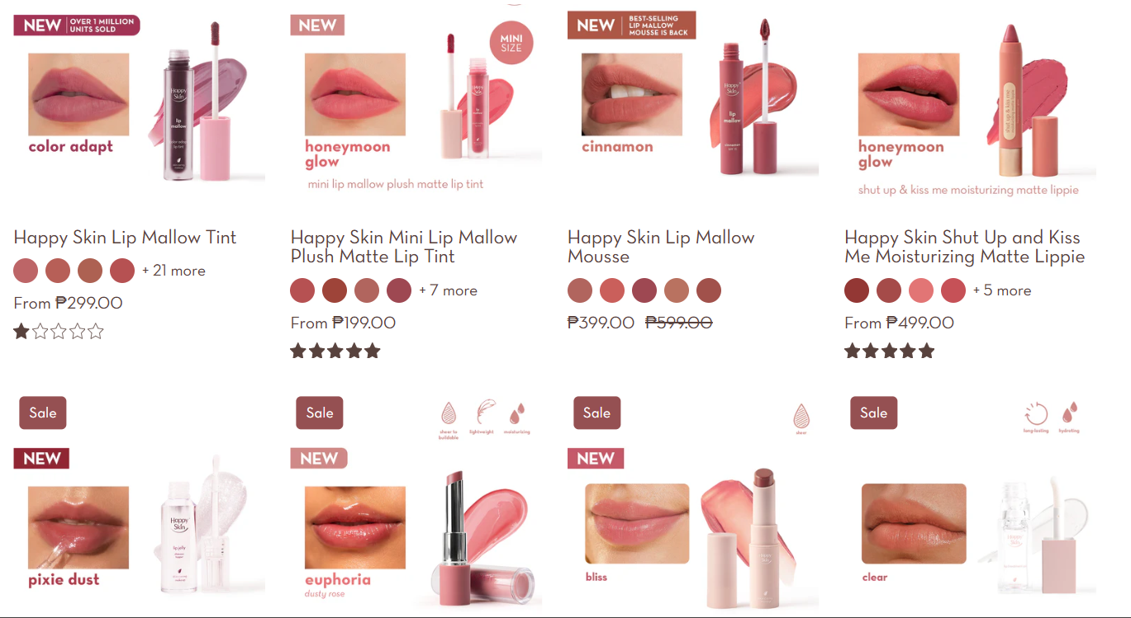This screenshot has height=618, width=1131.
Task: Show the '+ 5 more' Matte Lippie shades
Action: pyautogui.click(x=1002, y=290)
